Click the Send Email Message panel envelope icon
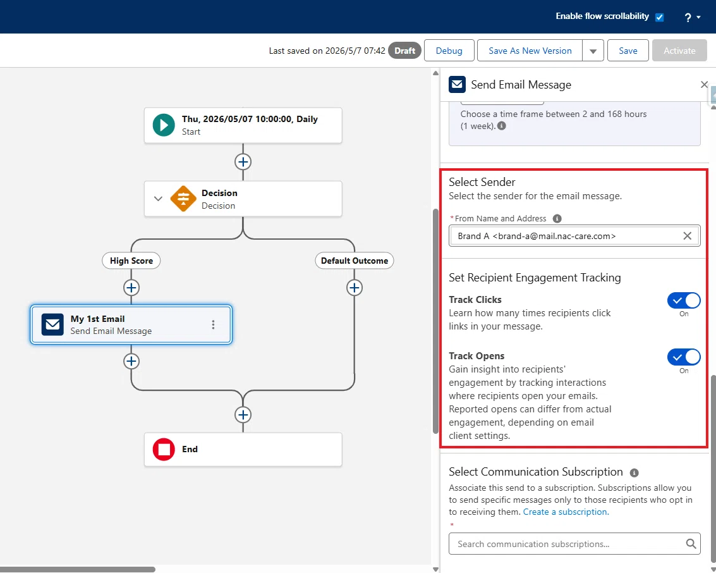Screen dimensions: 716x573 coord(457,85)
